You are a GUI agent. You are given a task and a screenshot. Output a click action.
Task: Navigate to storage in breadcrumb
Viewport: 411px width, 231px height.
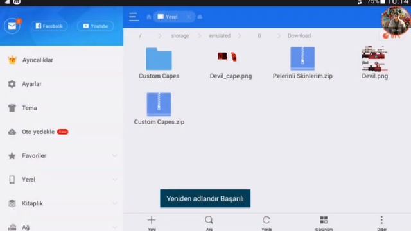[x=180, y=36]
